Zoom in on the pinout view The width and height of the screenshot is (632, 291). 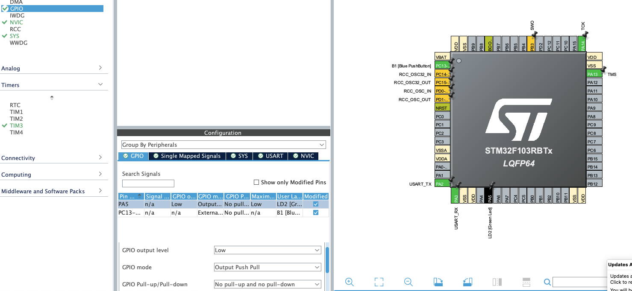[350, 282]
